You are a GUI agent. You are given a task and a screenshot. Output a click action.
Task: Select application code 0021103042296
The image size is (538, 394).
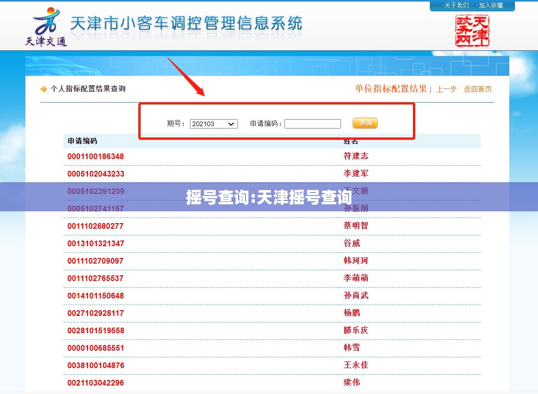[95, 383]
